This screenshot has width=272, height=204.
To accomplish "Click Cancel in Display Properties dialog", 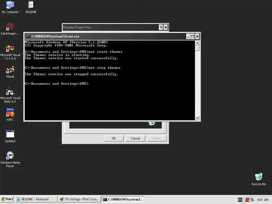I will pos(135,138).
